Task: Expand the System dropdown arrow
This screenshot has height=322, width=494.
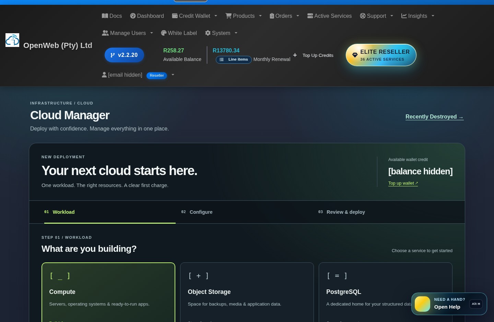Action: tap(236, 33)
